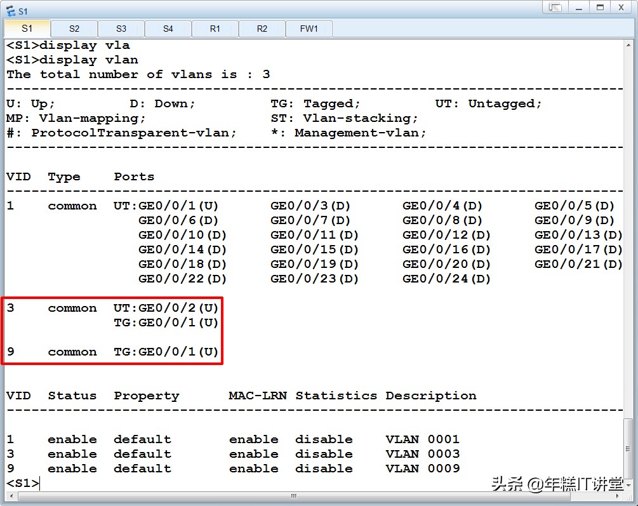Select the S1 tab

(27, 29)
